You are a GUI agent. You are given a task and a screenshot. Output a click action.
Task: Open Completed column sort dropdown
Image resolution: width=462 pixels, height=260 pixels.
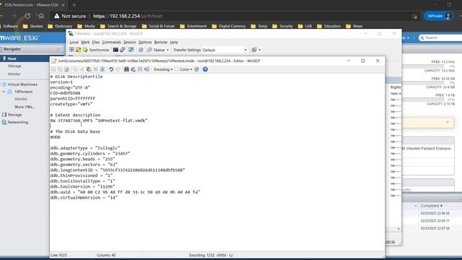[x=441, y=206]
